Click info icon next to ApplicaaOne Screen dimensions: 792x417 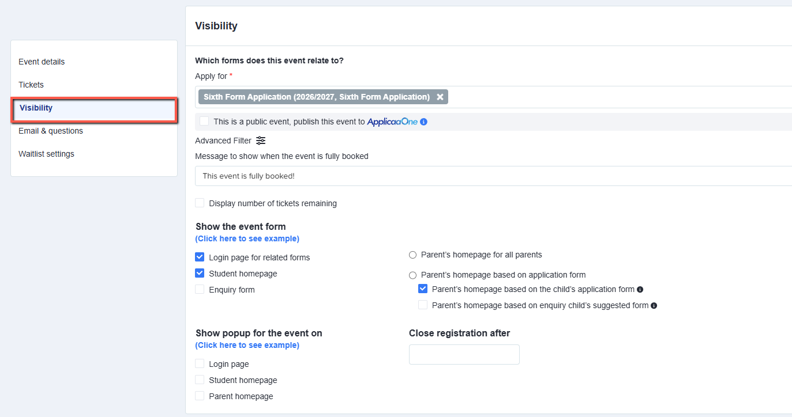point(423,122)
